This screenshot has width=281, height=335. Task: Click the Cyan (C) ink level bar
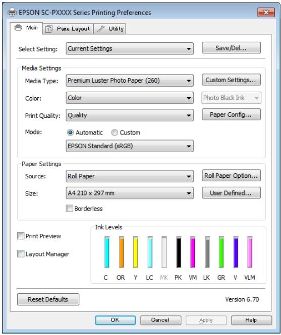[107, 252]
